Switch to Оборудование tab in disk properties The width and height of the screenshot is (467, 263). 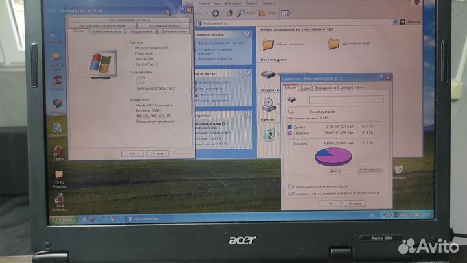coord(325,88)
